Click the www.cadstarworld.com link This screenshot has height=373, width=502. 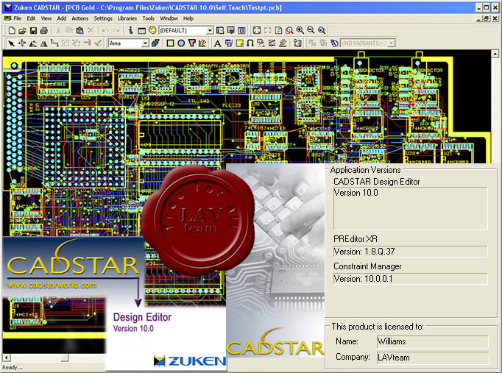point(52,285)
